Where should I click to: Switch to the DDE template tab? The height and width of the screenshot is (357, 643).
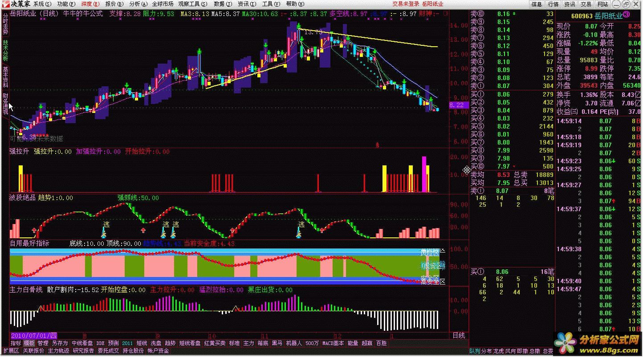coord(101,343)
